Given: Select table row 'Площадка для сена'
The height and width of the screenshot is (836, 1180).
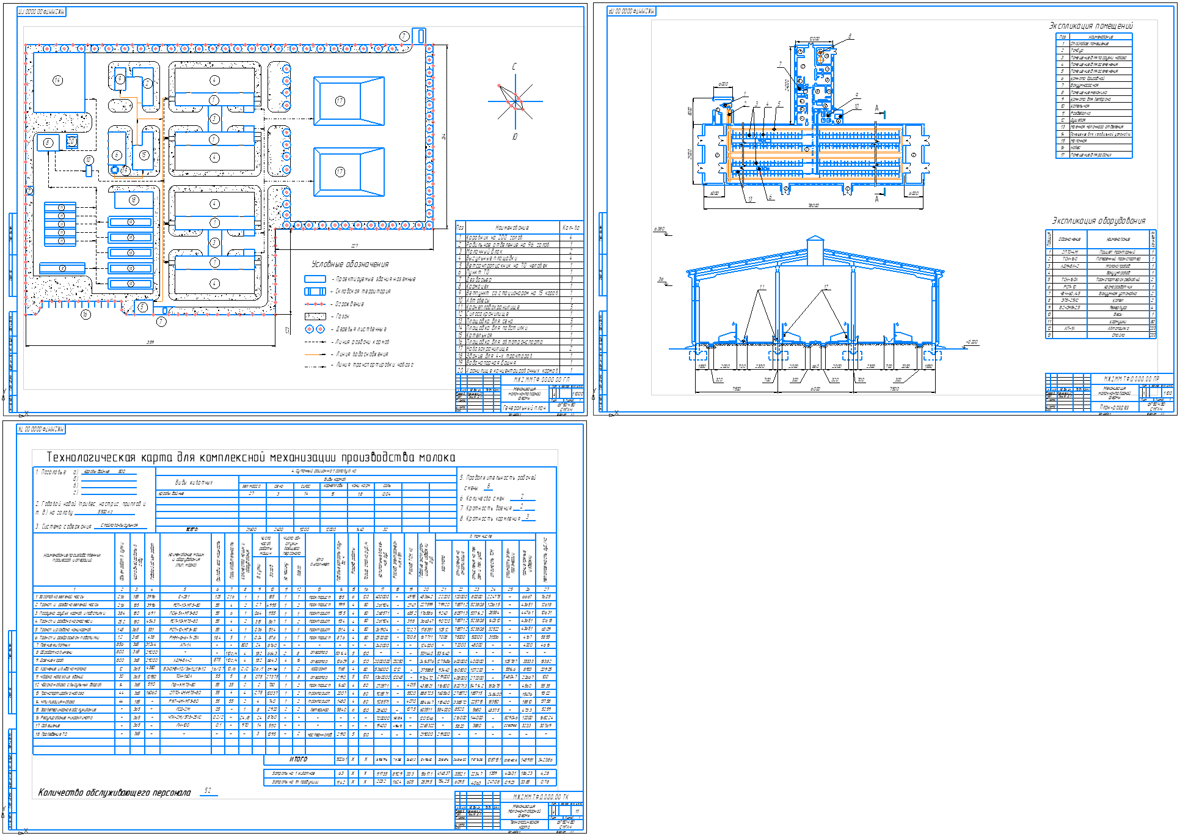Looking at the screenshot, I should click(520, 321).
